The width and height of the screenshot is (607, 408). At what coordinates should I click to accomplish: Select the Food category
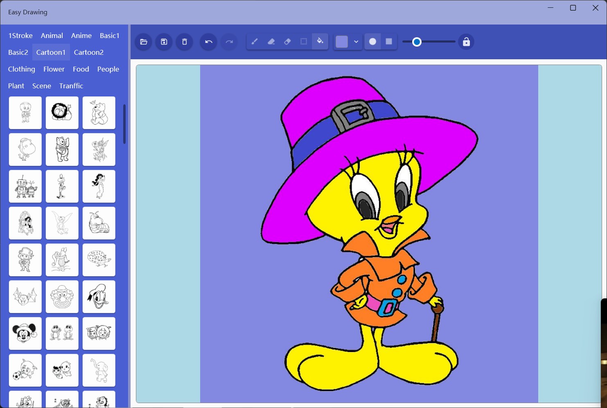coord(81,69)
